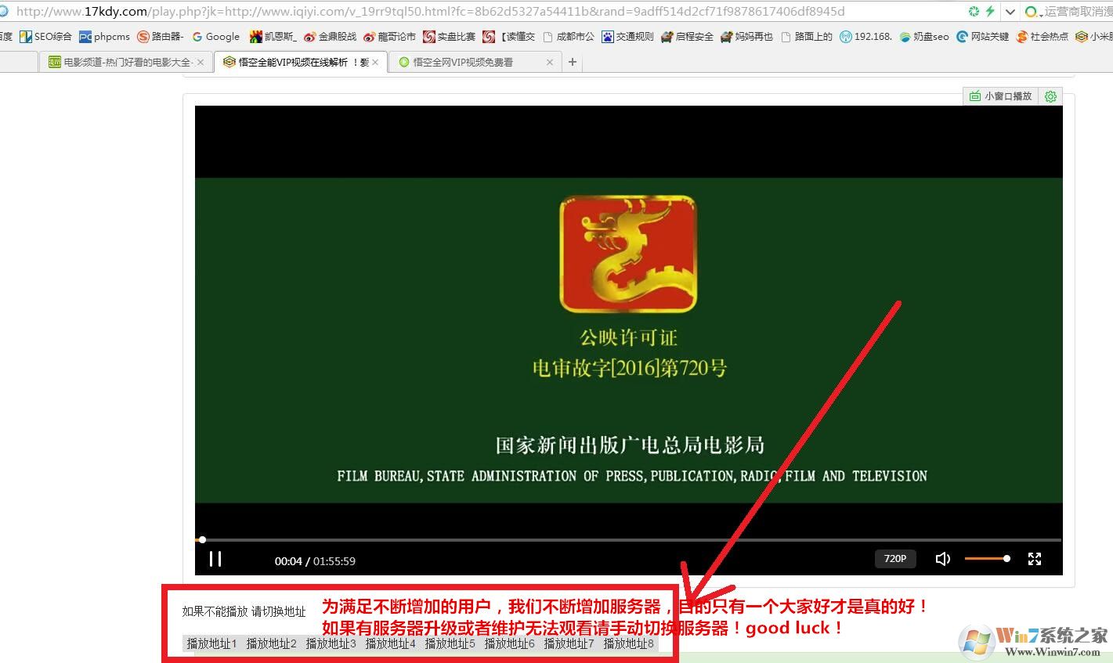Screen dimensions: 1113x663
Task: Open the 凯恩斯 bookmark
Action: 273,37
